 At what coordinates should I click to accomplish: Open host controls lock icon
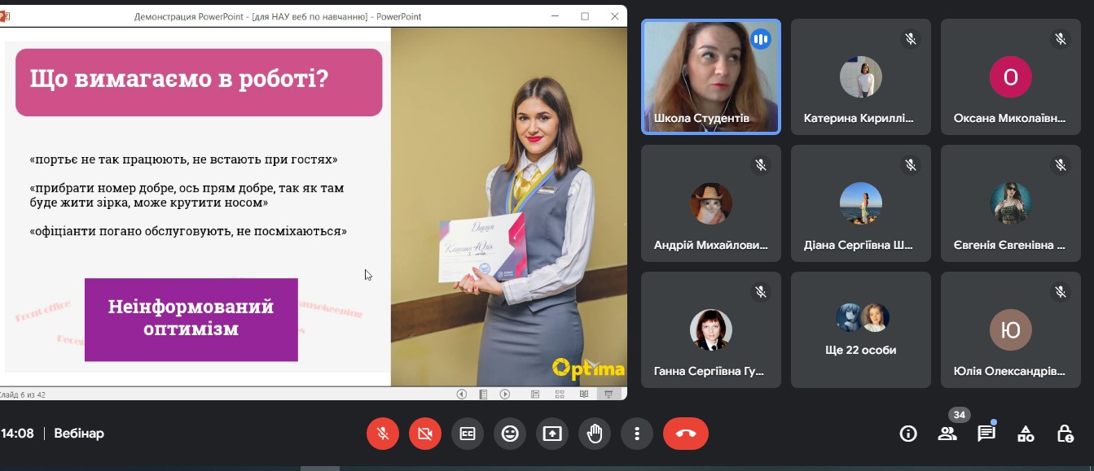coord(1065,434)
